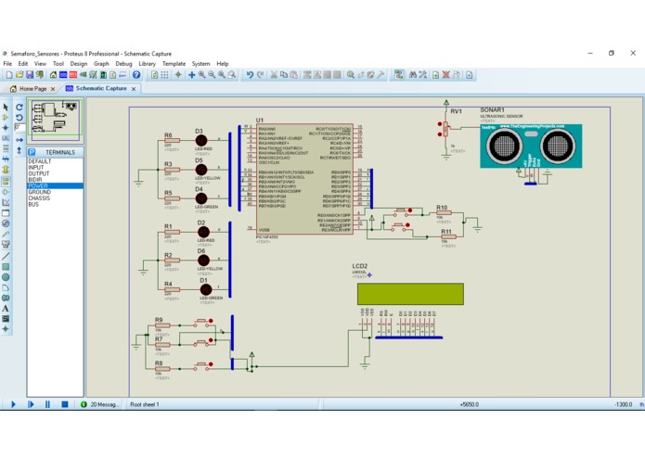Open the Library menu

coord(147,64)
